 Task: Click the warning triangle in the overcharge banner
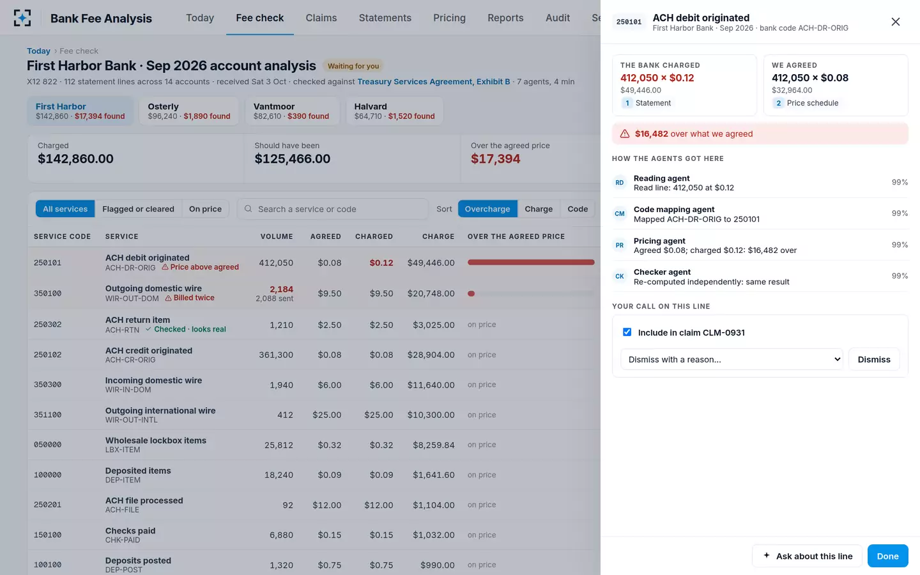point(625,134)
